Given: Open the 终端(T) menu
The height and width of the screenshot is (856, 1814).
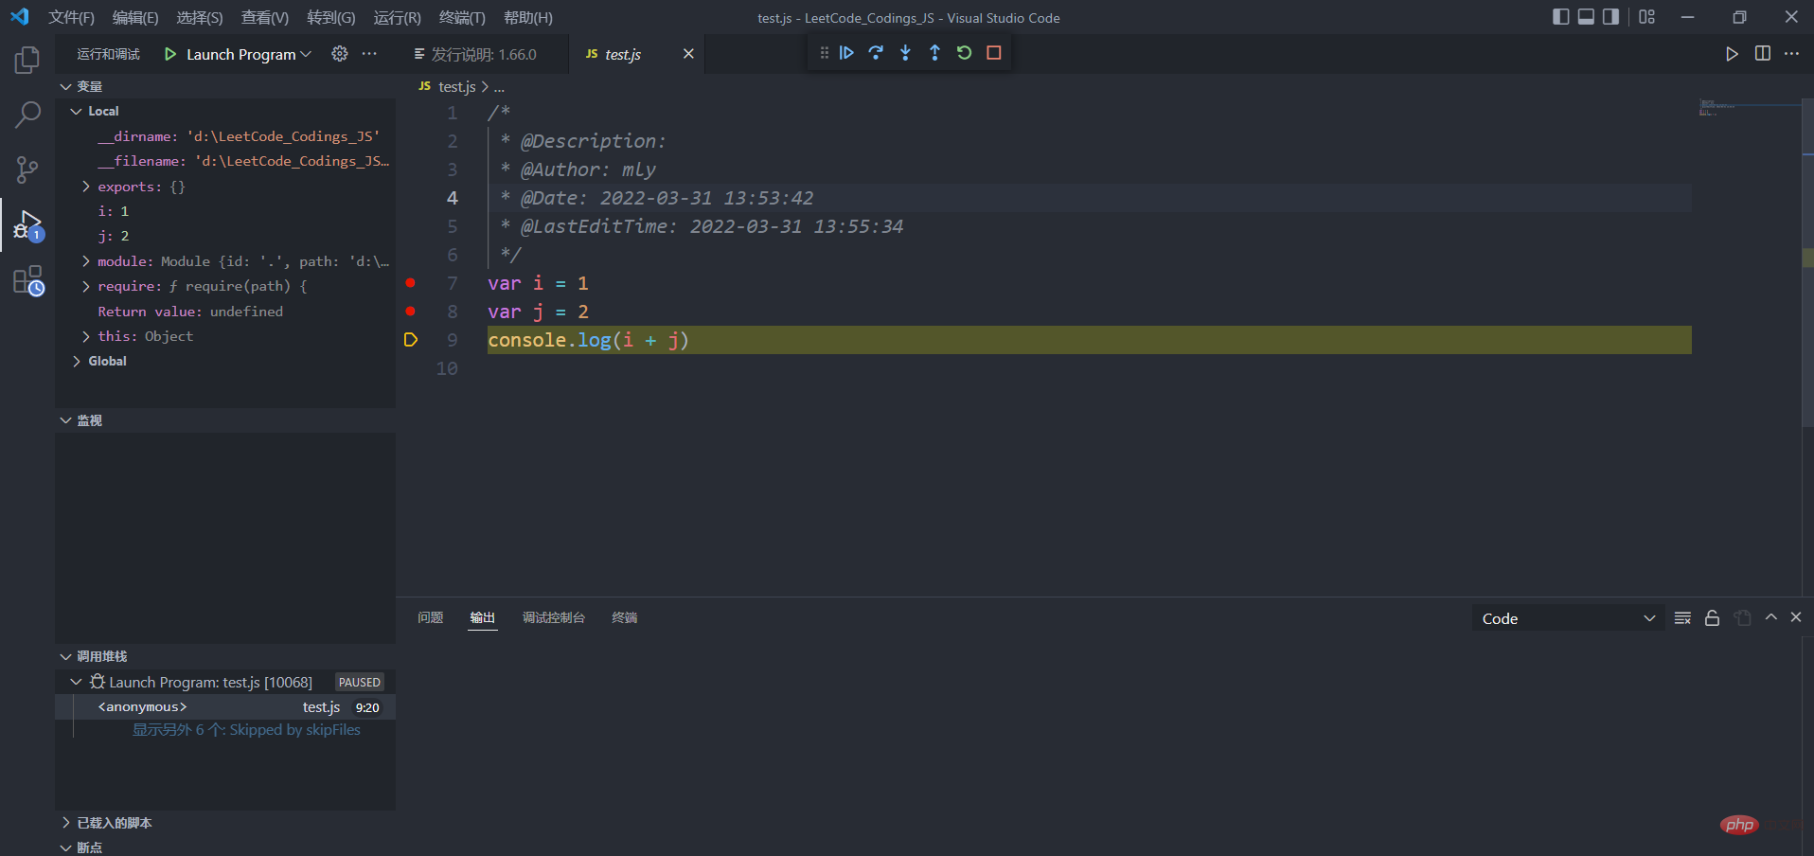Looking at the screenshot, I should coord(462,18).
